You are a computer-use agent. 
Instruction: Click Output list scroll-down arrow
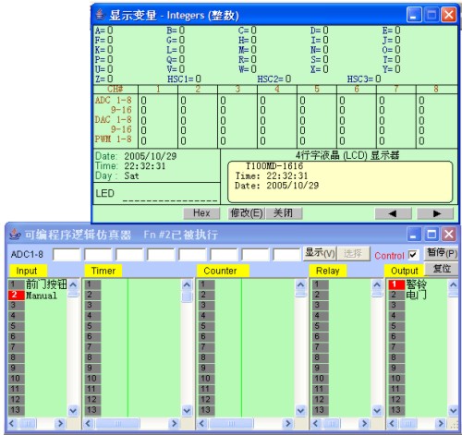tap(453, 410)
